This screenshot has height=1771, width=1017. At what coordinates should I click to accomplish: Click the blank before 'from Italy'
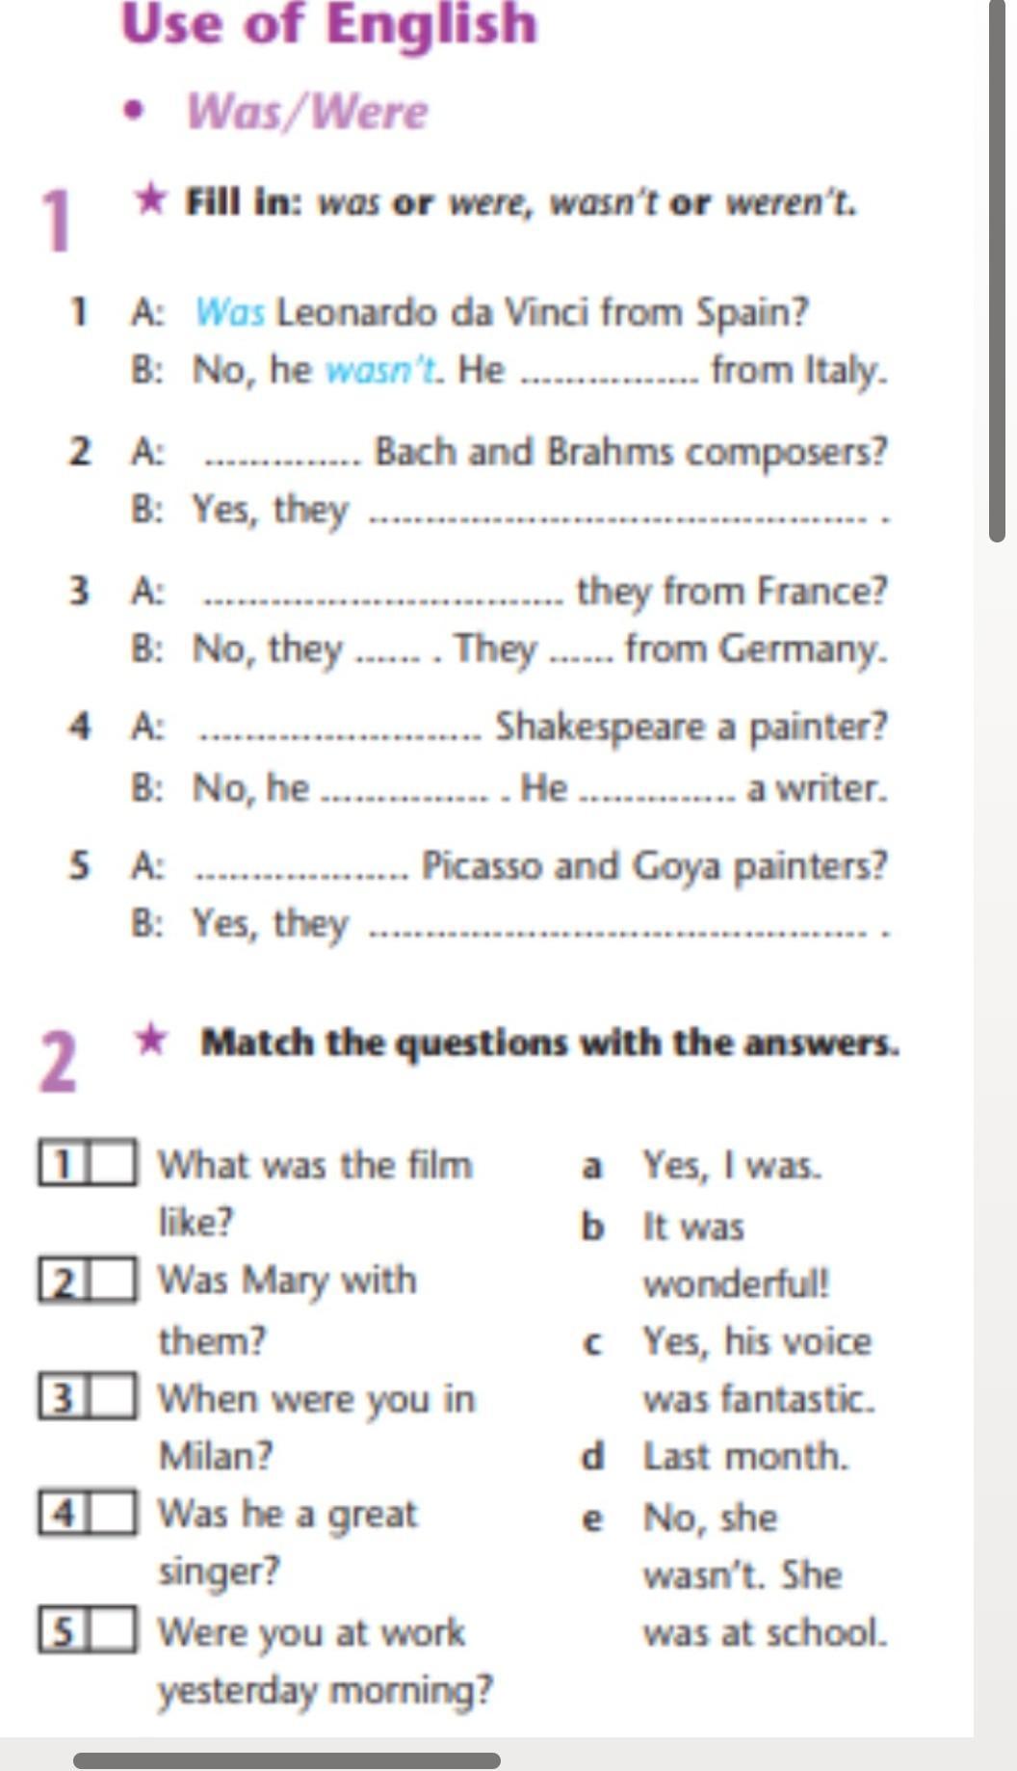point(610,378)
